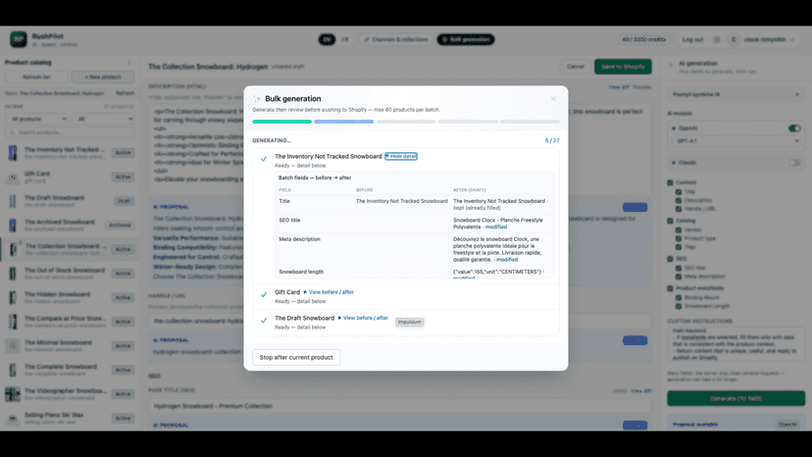This screenshot has width=812, height=457.
Task: Open settings gear icon in header
Action: click(x=717, y=39)
